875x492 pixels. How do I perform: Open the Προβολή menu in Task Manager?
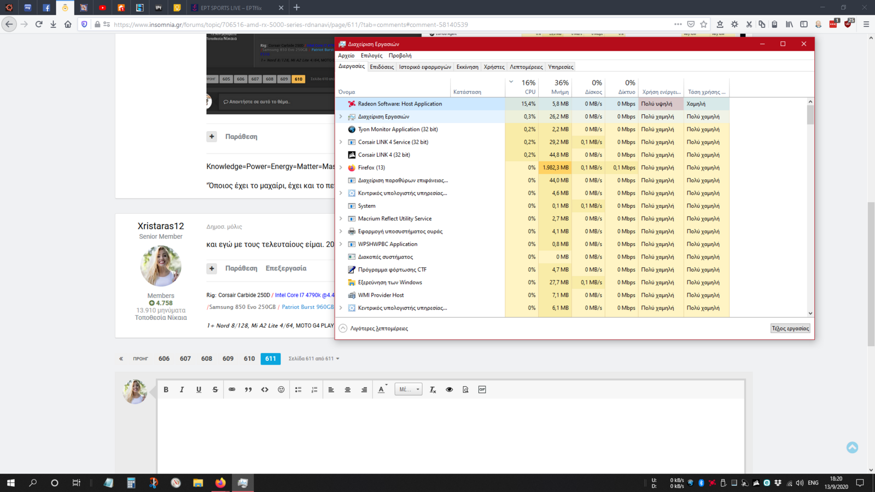click(x=400, y=56)
